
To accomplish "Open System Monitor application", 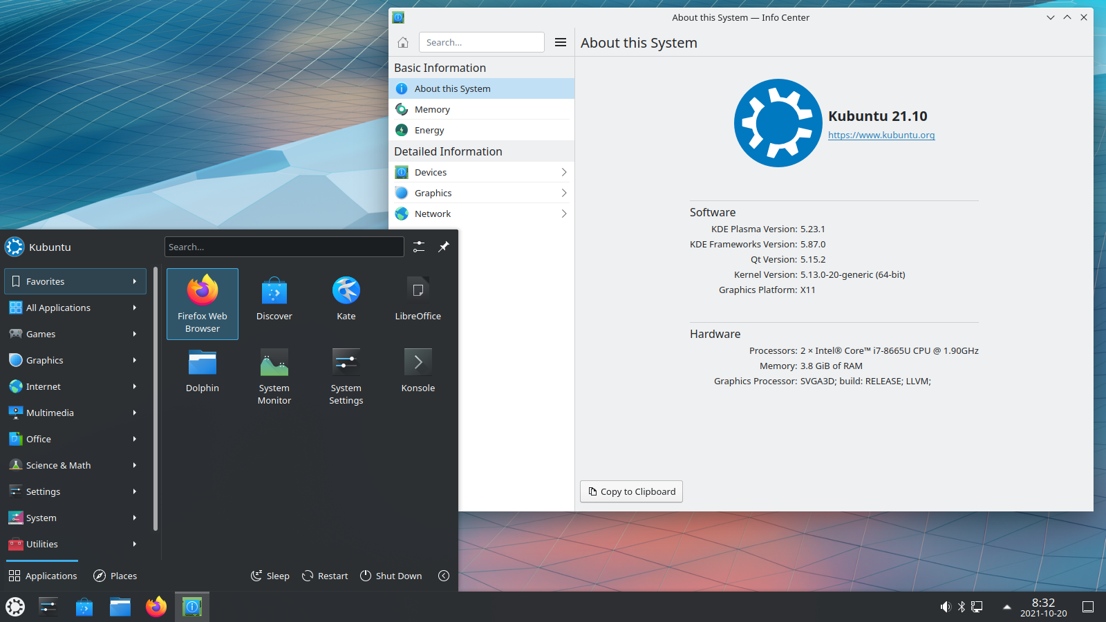I will pyautogui.click(x=274, y=376).
